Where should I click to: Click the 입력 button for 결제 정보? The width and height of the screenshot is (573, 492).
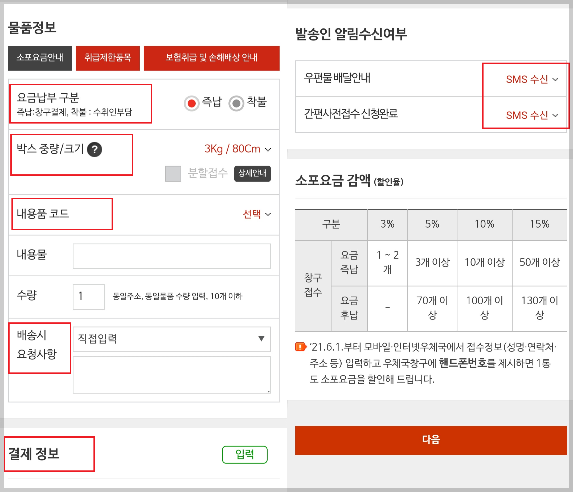click(244, 454)
